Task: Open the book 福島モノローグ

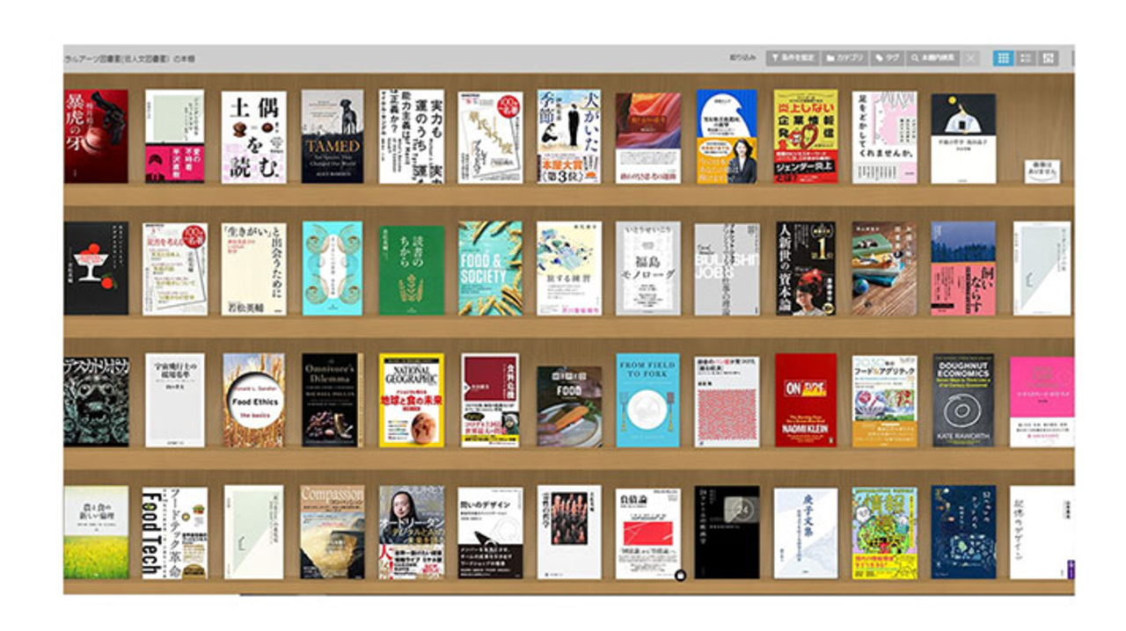Action: tap(648, 268)
